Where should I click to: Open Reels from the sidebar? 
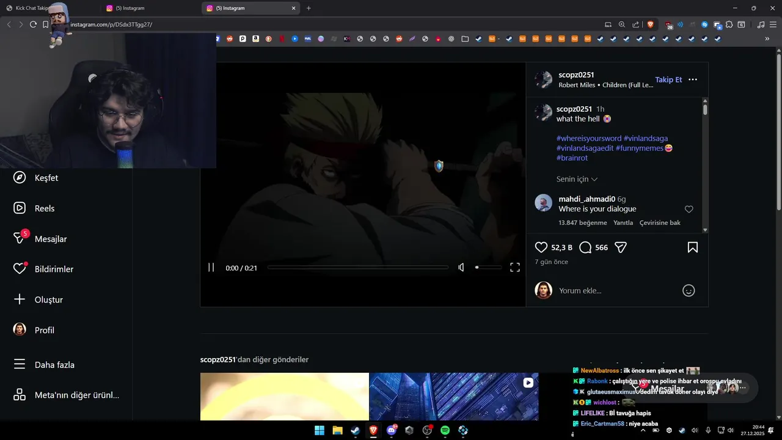[x=34, y=208]
